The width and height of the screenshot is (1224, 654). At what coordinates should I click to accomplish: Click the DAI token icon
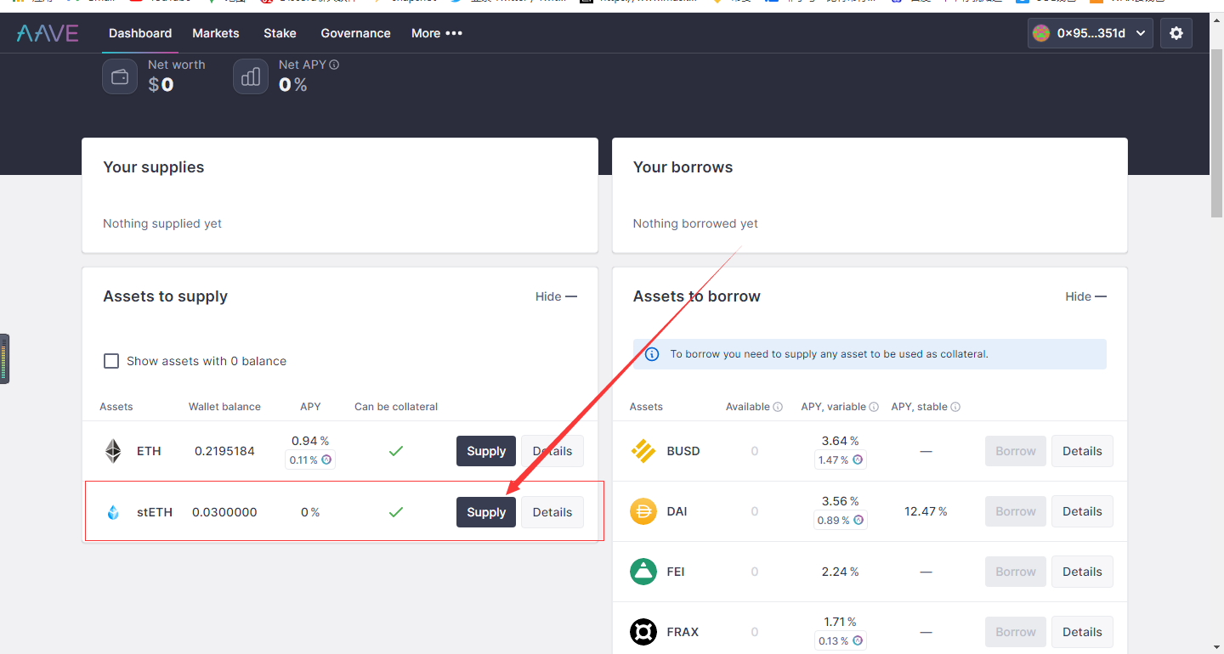point(643,511)
